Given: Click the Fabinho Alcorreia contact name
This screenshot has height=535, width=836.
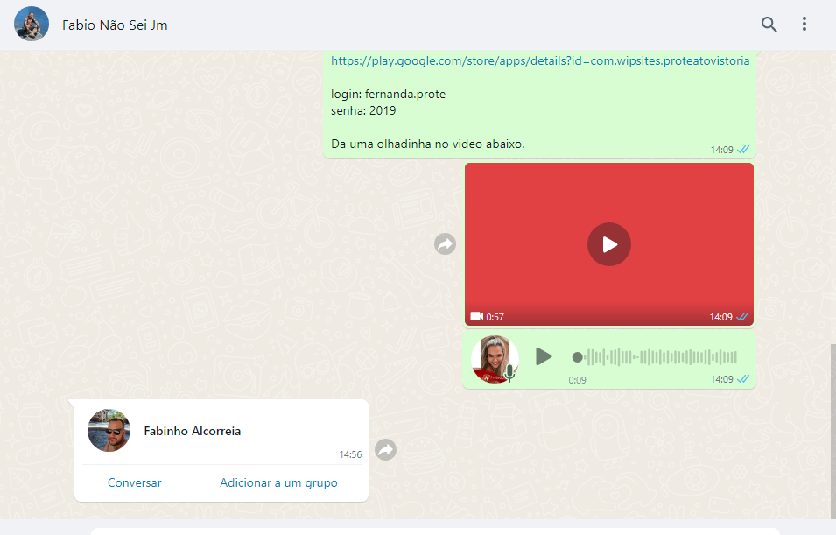Looking at the screenshot, I should pos(192,431).
